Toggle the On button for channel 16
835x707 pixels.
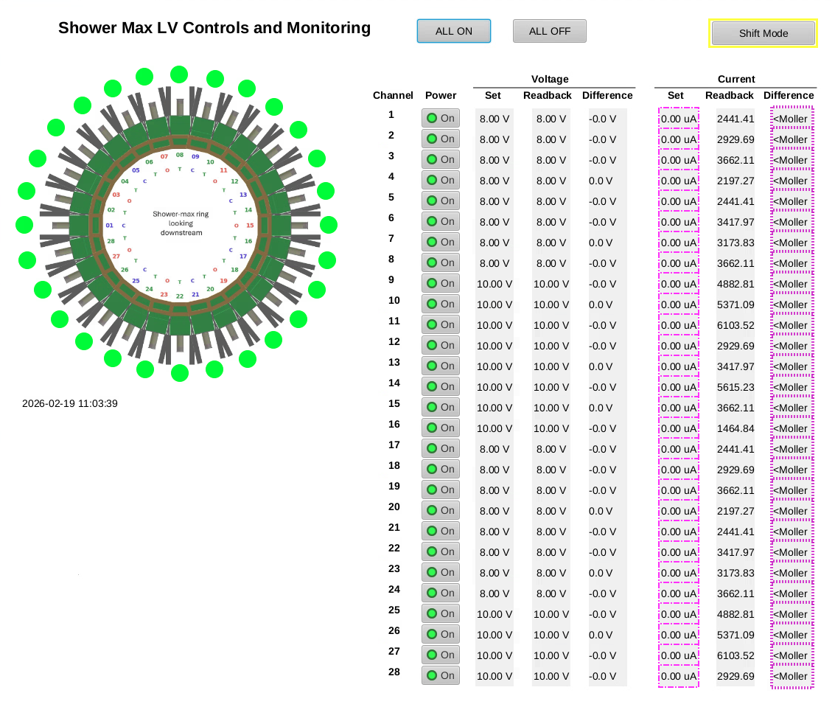(x=440, y=428)
